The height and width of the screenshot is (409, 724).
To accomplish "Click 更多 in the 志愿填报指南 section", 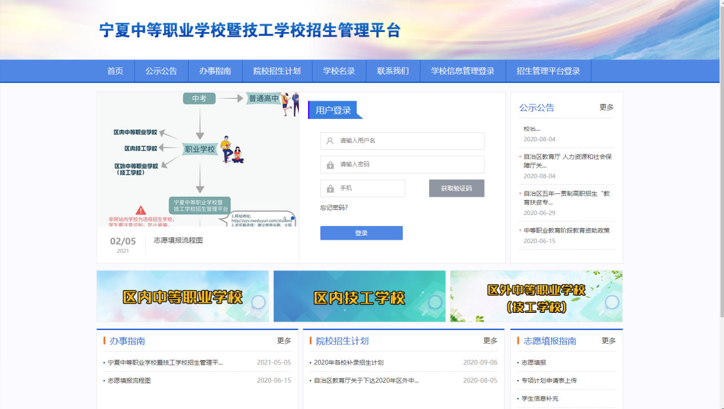I will (x=609, y=341).
